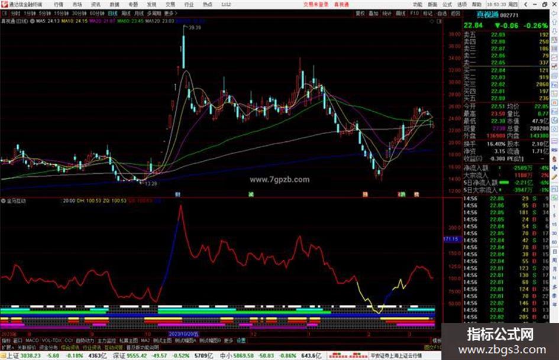Click the 买五 order book row

pyautogui.click(x=506, y=98)
